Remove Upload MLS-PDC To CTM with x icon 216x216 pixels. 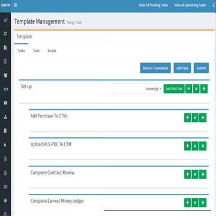pyautogui.click(x=195, y=146)
